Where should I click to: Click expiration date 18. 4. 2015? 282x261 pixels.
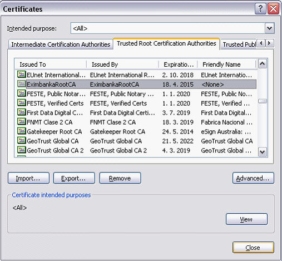click(178, 85)
